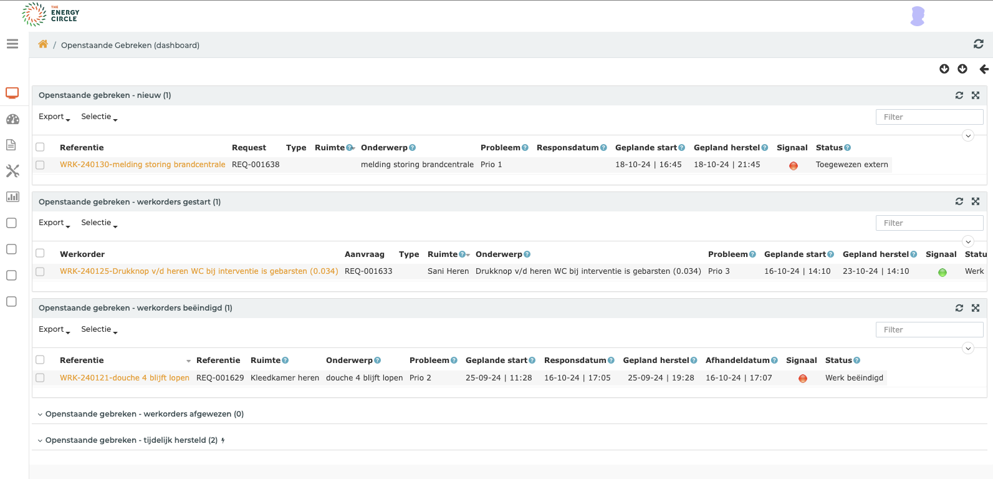
Task: Open the WRK-240130-melding storing brandcentrale link
Action: pyautogui.click(x=143, y=165)
